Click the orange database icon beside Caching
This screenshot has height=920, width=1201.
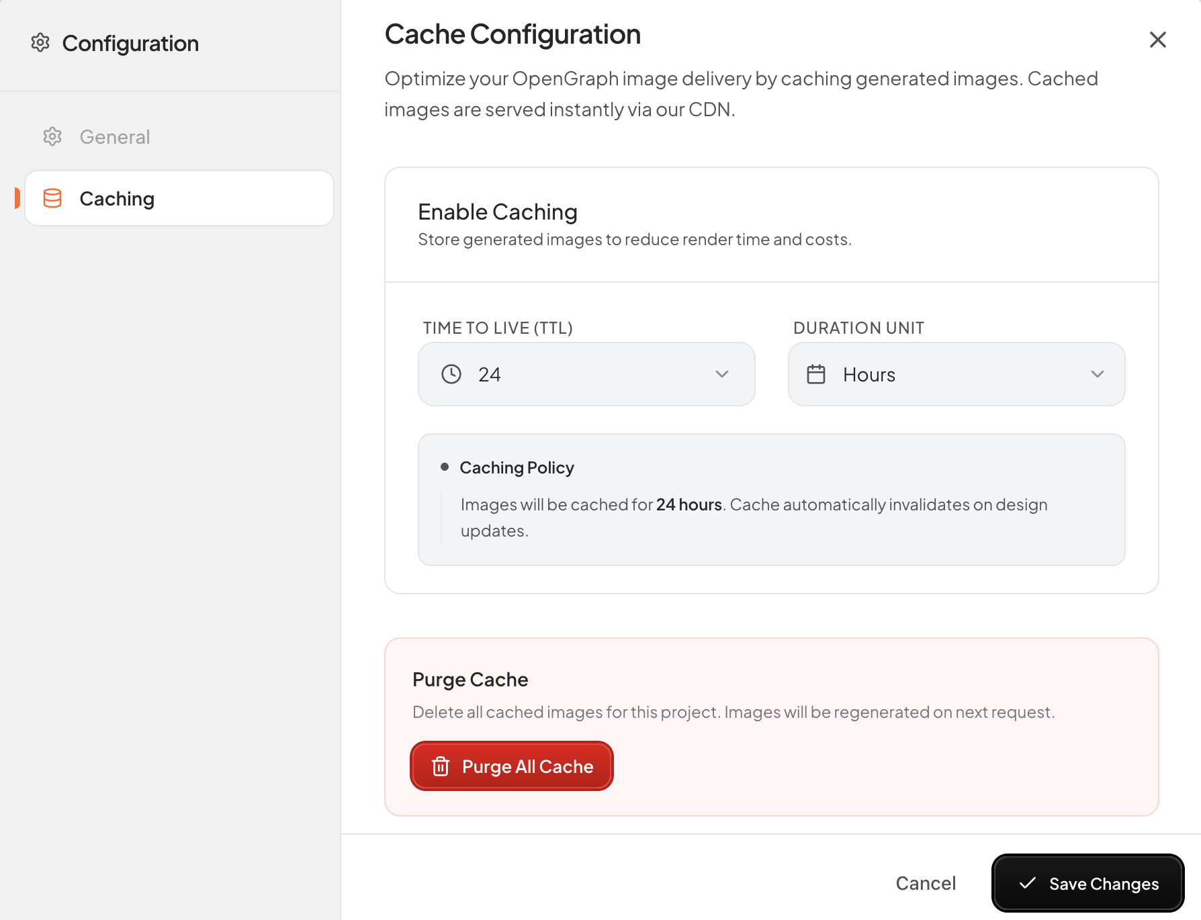[x=52, y=199]
